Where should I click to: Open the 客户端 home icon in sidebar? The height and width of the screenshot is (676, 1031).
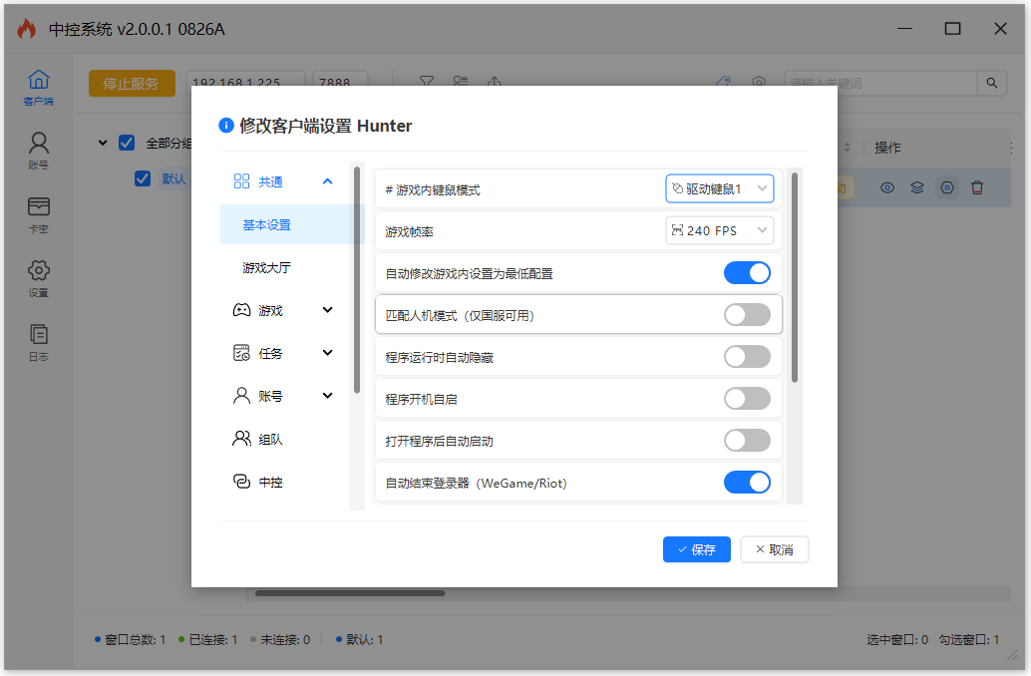pos(38,87)
